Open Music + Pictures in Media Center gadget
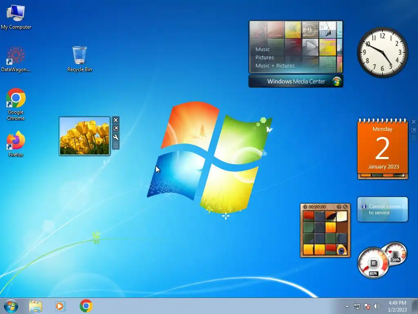 coord(275,65)
